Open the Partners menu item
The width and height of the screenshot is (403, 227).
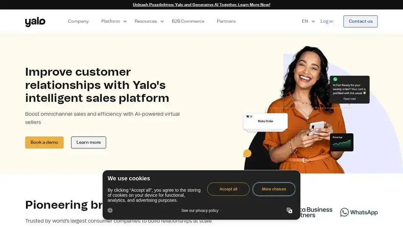226,21
